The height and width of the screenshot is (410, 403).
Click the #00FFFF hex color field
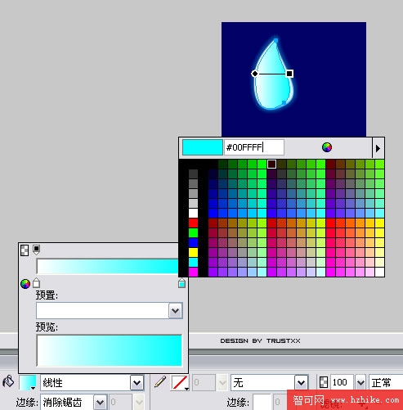254,147
